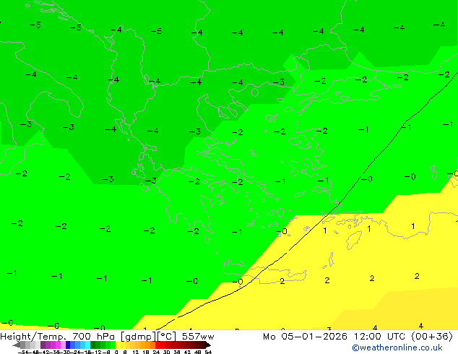Click the '700 hPa' level label
Image resolution: width=458 pixels, height=354 pixels.
point(94,336)
